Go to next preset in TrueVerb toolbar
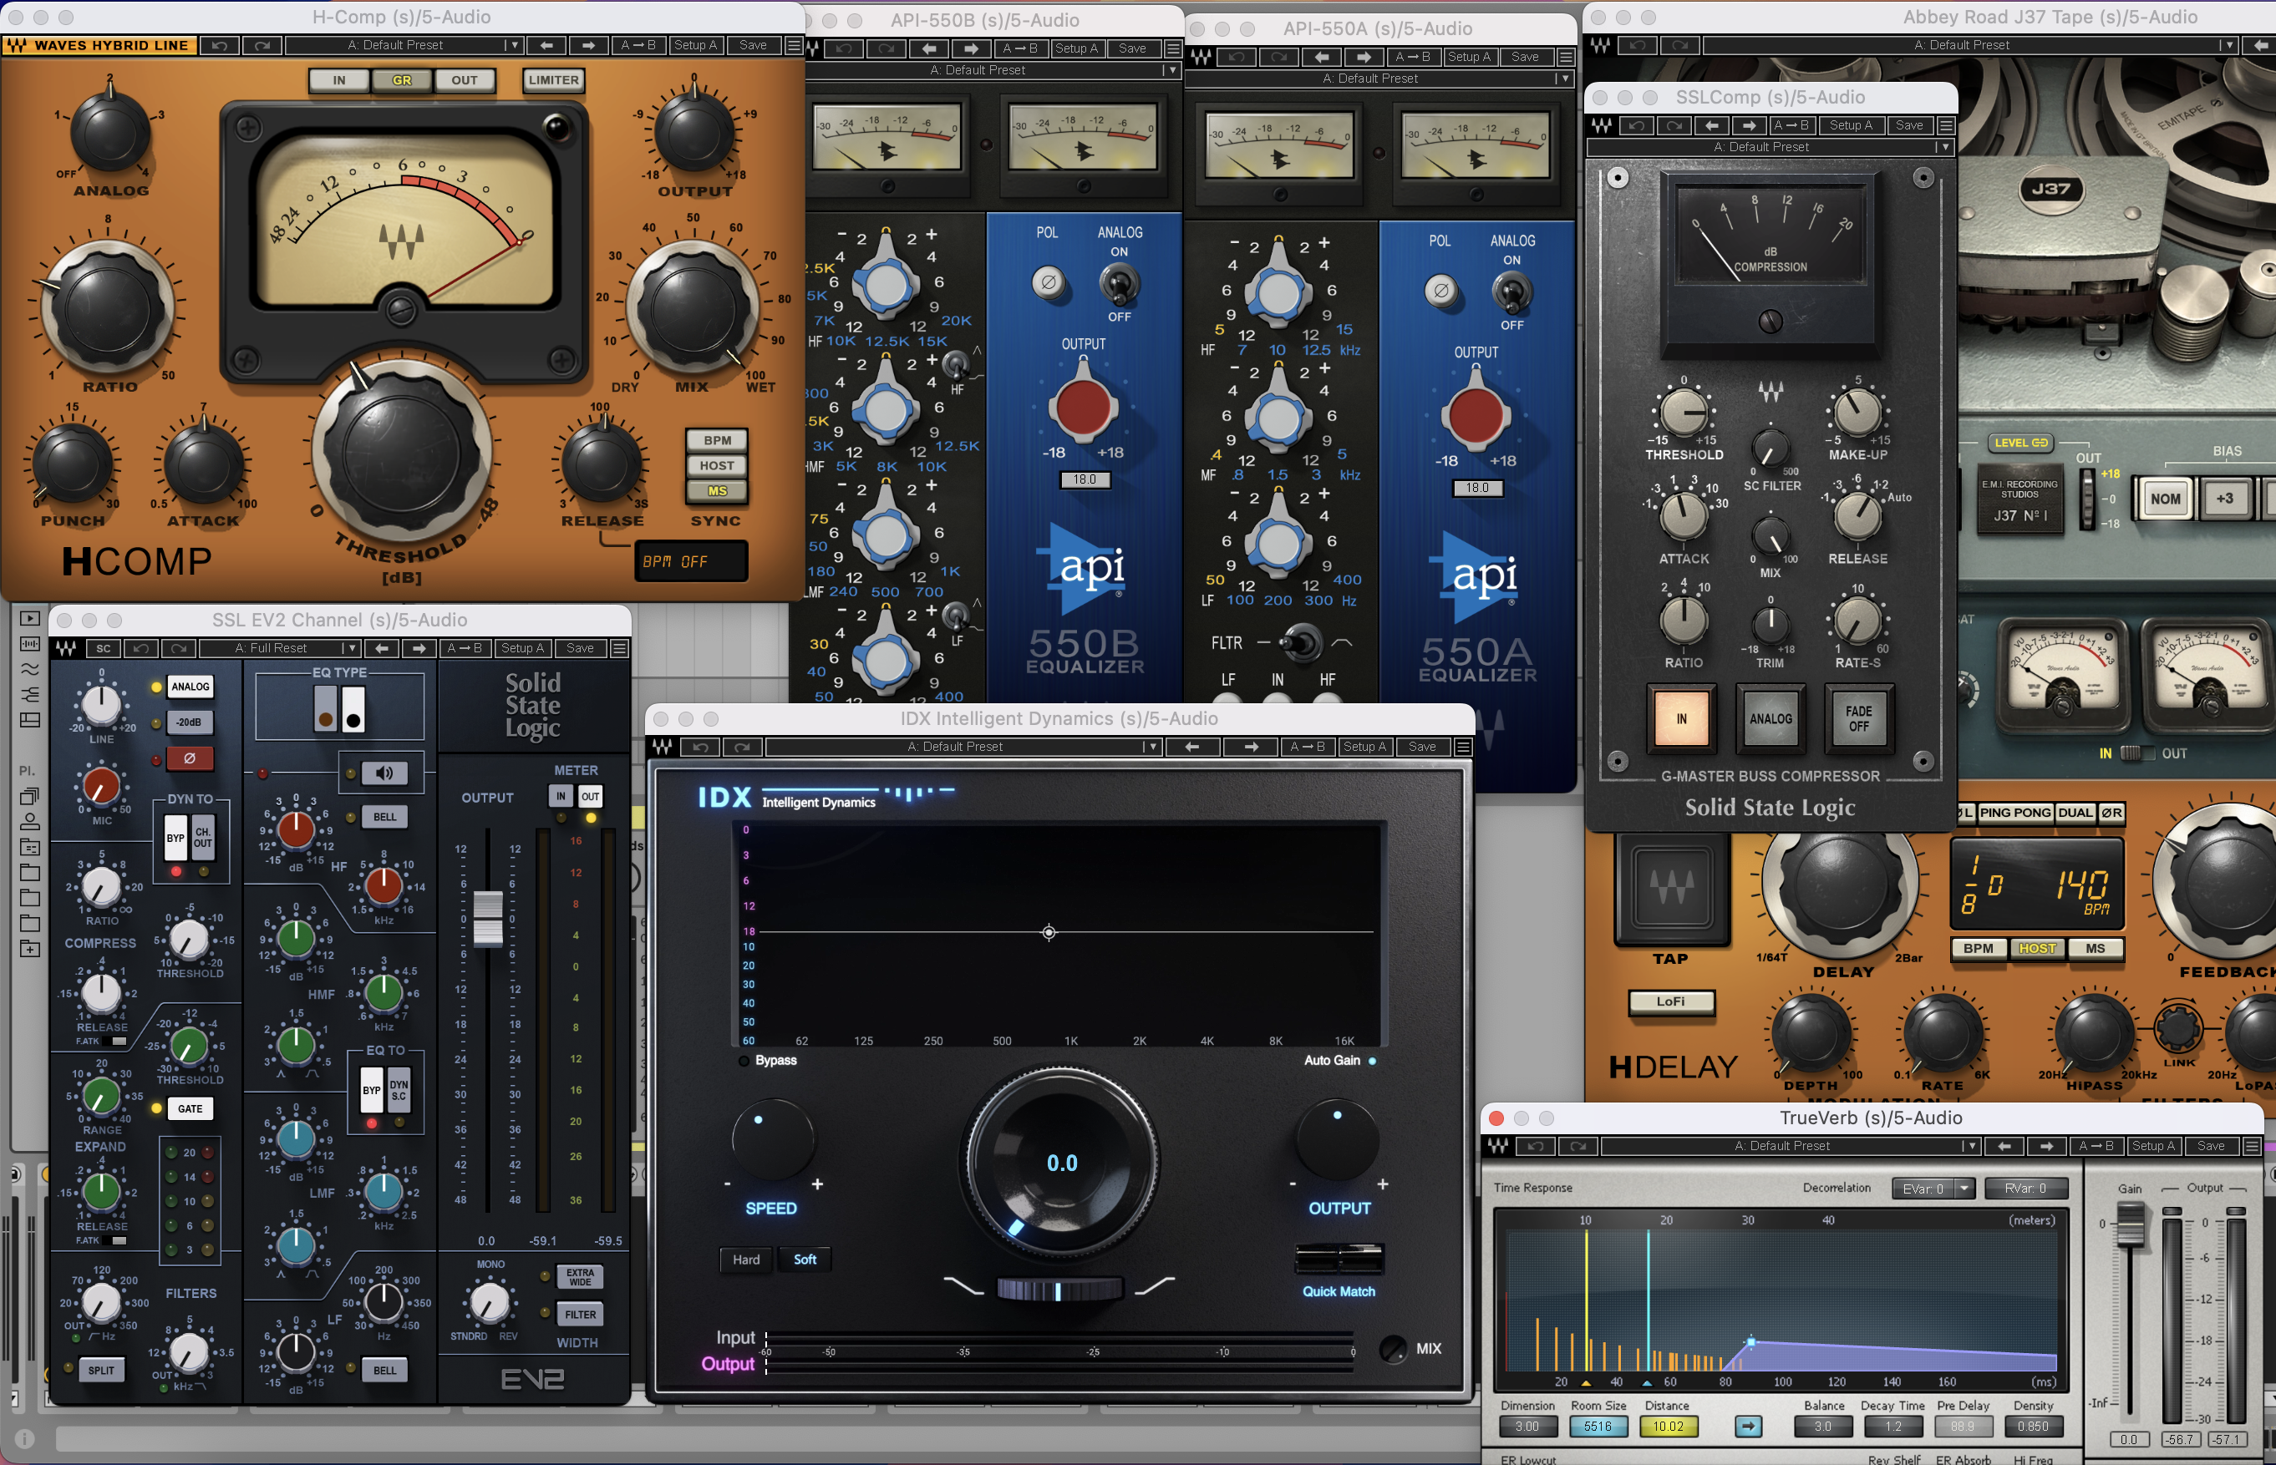The image size is (2276, 1465). pos(2047,1146)
